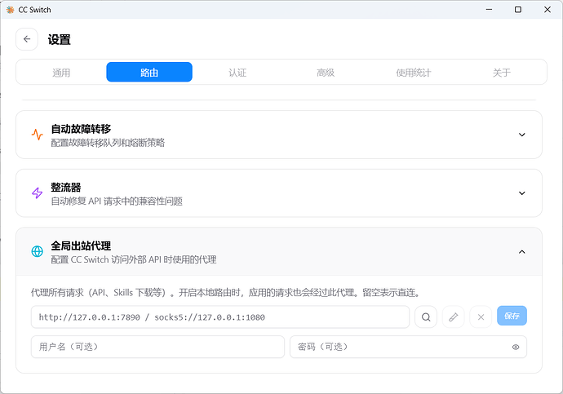Maximize the CC Switch window
563x394 pixels.
coord(518,10)
